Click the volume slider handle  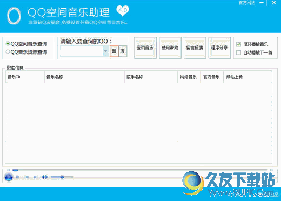pos(62,177)
